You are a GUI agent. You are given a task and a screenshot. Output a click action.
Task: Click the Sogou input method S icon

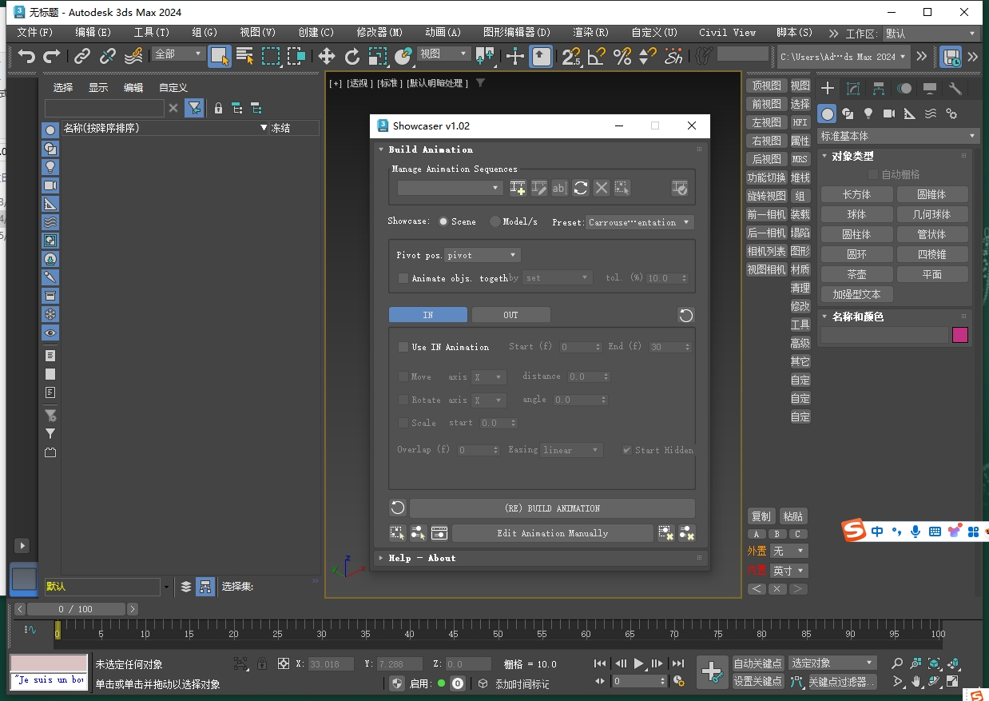[x=856, y=530]
